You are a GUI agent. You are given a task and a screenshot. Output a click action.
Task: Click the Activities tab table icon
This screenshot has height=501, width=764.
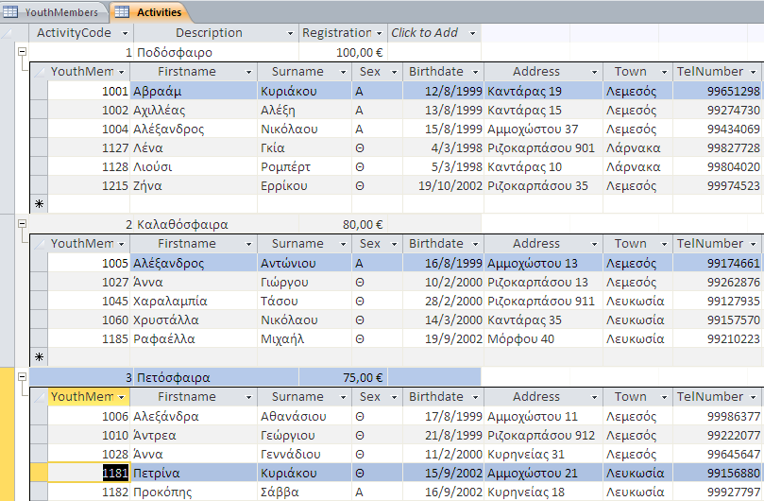pyautogui.click(x=122, y=12)
